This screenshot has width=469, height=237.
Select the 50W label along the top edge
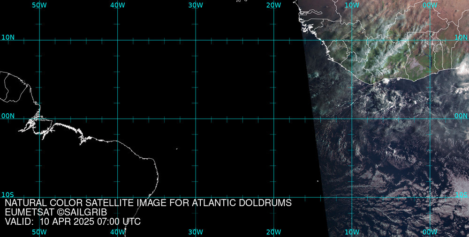(39, 5)
